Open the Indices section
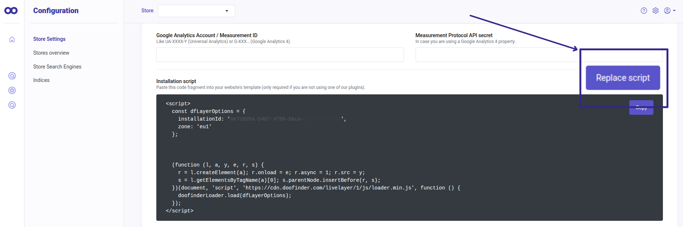This screenshot has width=683, height=227. pyautogui.click(x=41, y=80)
